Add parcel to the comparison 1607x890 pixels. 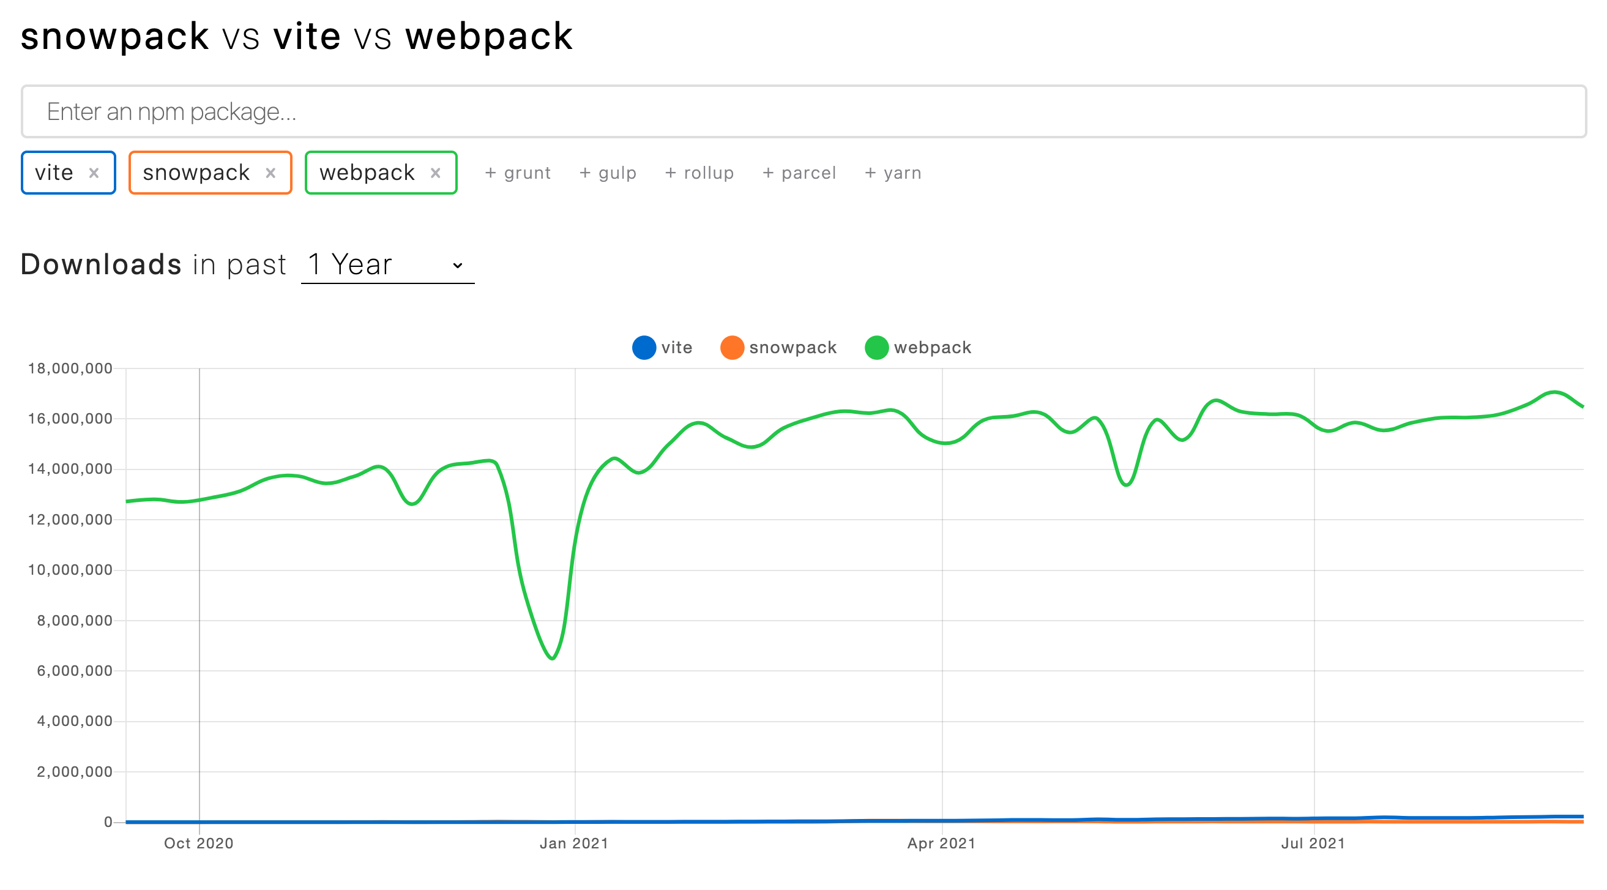point(799,173)
